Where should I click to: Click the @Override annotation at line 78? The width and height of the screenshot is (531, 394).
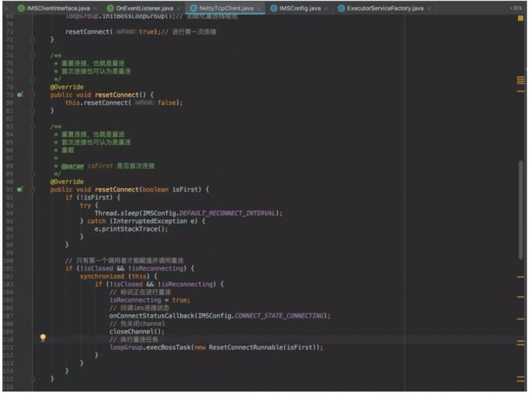(67, 87)
